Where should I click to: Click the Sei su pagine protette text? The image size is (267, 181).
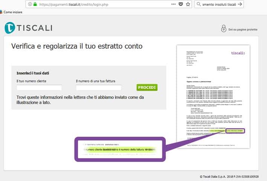(243, 29)
